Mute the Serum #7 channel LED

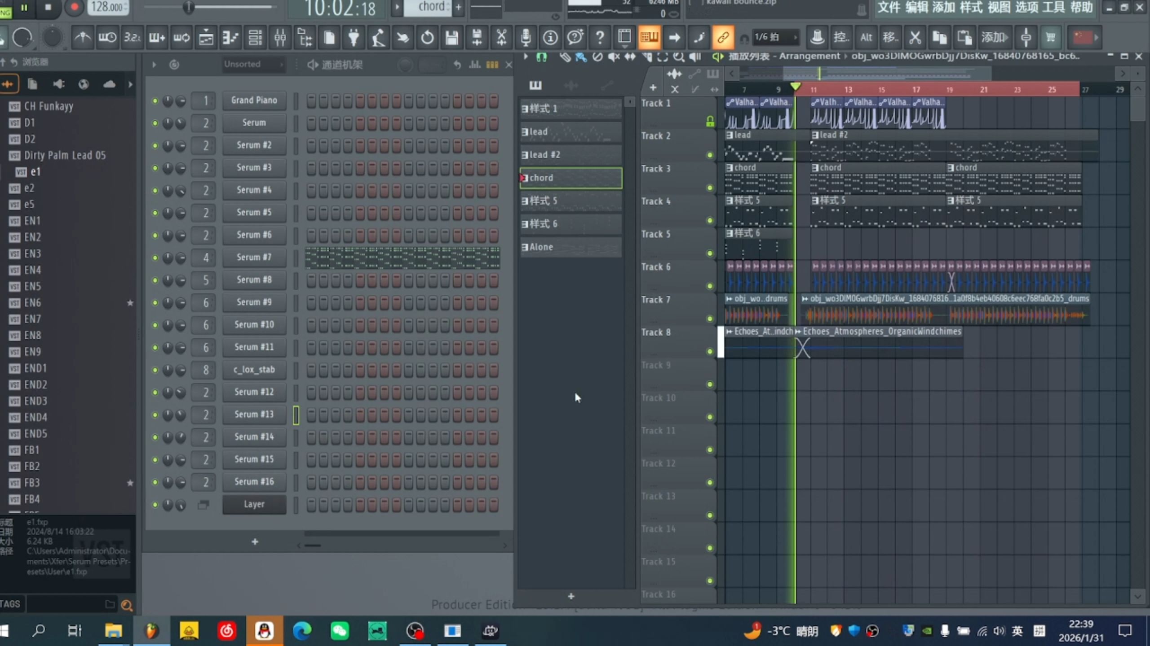pos(155,258)
